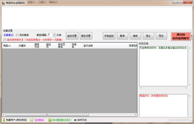Toggle 自动保存到文本 checkbox
Screen dimensions: 194x124
point(5,40)
